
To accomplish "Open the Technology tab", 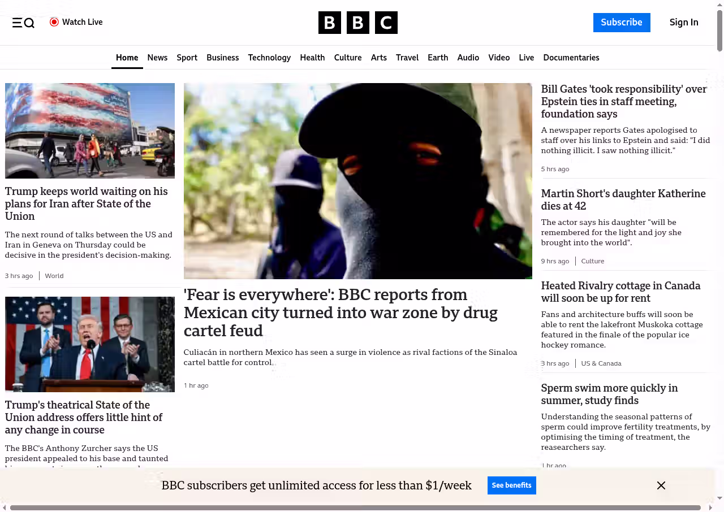I will click(269, 58).
